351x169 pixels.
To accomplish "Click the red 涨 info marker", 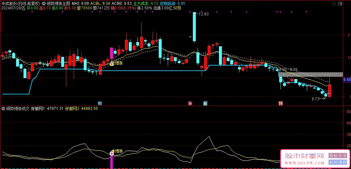I will (190, 103).
